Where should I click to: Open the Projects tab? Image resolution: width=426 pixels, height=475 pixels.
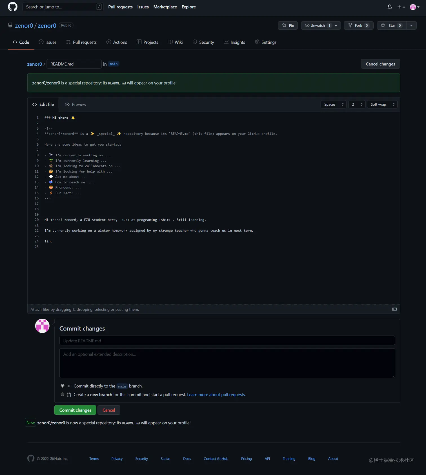coord(147,42)
